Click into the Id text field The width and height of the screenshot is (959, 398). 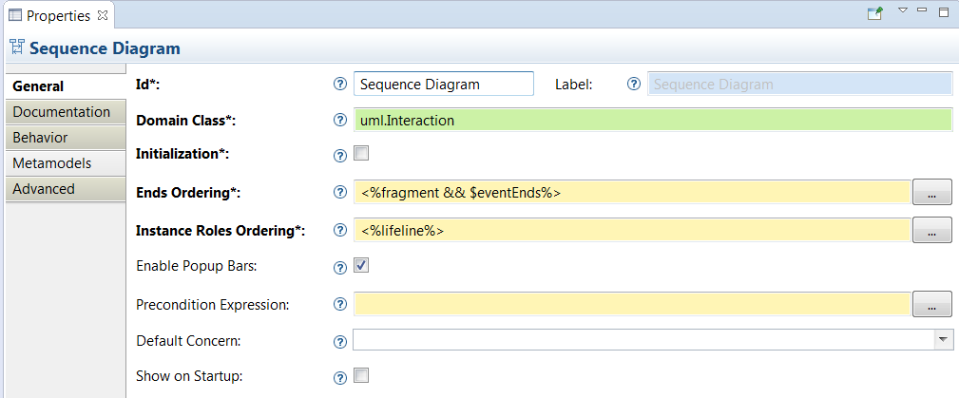(x=443, y=85)
